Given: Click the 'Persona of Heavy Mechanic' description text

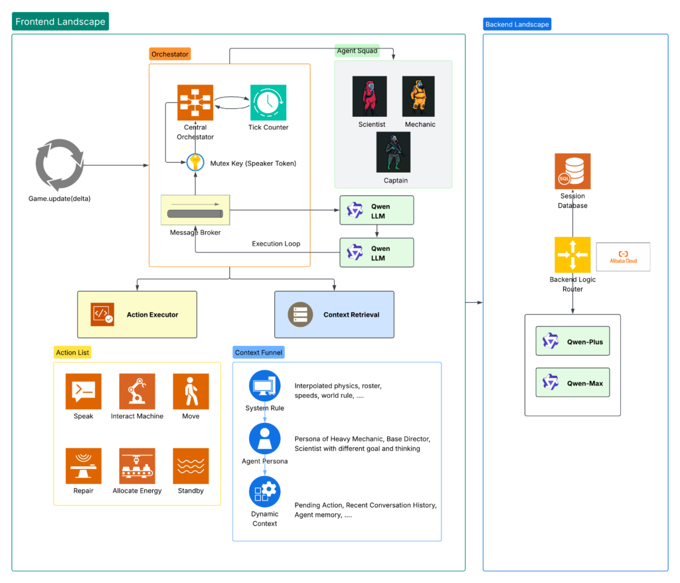Looking at the screenshot, I should tap(363, 444).
